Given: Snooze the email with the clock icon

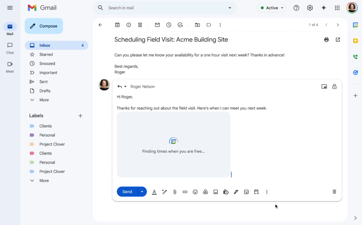Looking at the screenshot, I should (169, 25).
